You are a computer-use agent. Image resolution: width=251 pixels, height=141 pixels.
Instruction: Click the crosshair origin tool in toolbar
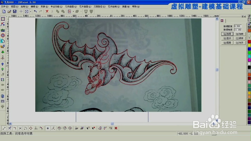[x=21, y=12]
